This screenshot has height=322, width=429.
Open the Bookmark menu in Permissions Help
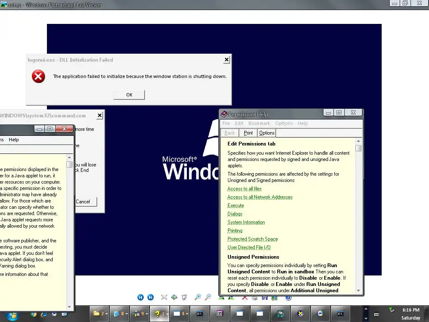259,123
